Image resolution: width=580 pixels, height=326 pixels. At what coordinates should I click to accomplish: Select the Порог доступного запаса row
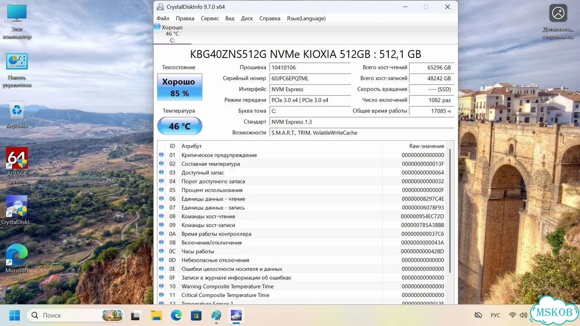(x=302, y=181)
